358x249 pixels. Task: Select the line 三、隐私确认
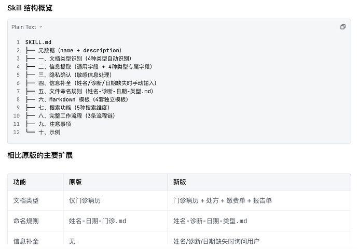pos(68,75)
